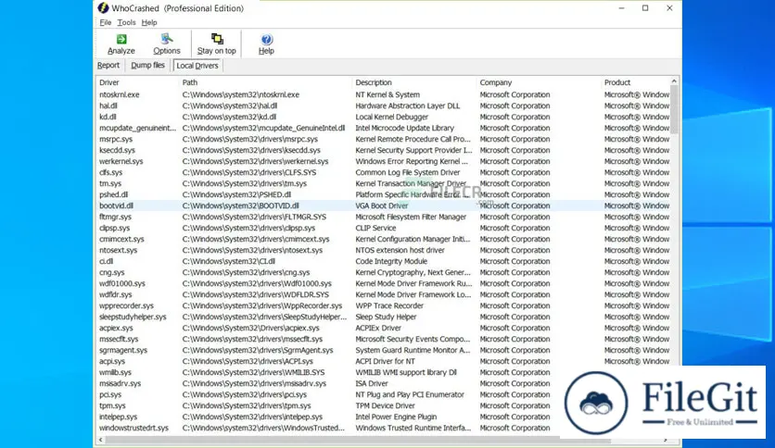The image size is (775, 448).
Task: Select the sgrmagent.sys driver row
Action: (x=383, y=350)
